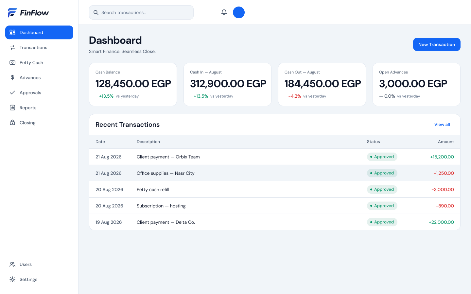Click the Transactions arrows icon
This screenshot has width=471, height=294.
coord(12,47)
